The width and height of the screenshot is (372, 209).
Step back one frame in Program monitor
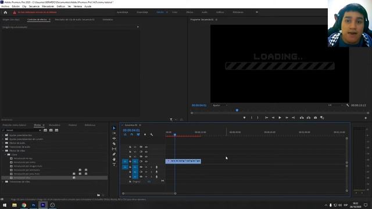point(273,117)
